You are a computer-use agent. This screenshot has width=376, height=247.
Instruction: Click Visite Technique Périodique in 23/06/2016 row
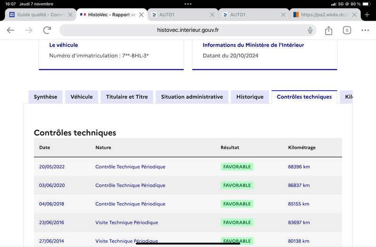pos(126,223)
